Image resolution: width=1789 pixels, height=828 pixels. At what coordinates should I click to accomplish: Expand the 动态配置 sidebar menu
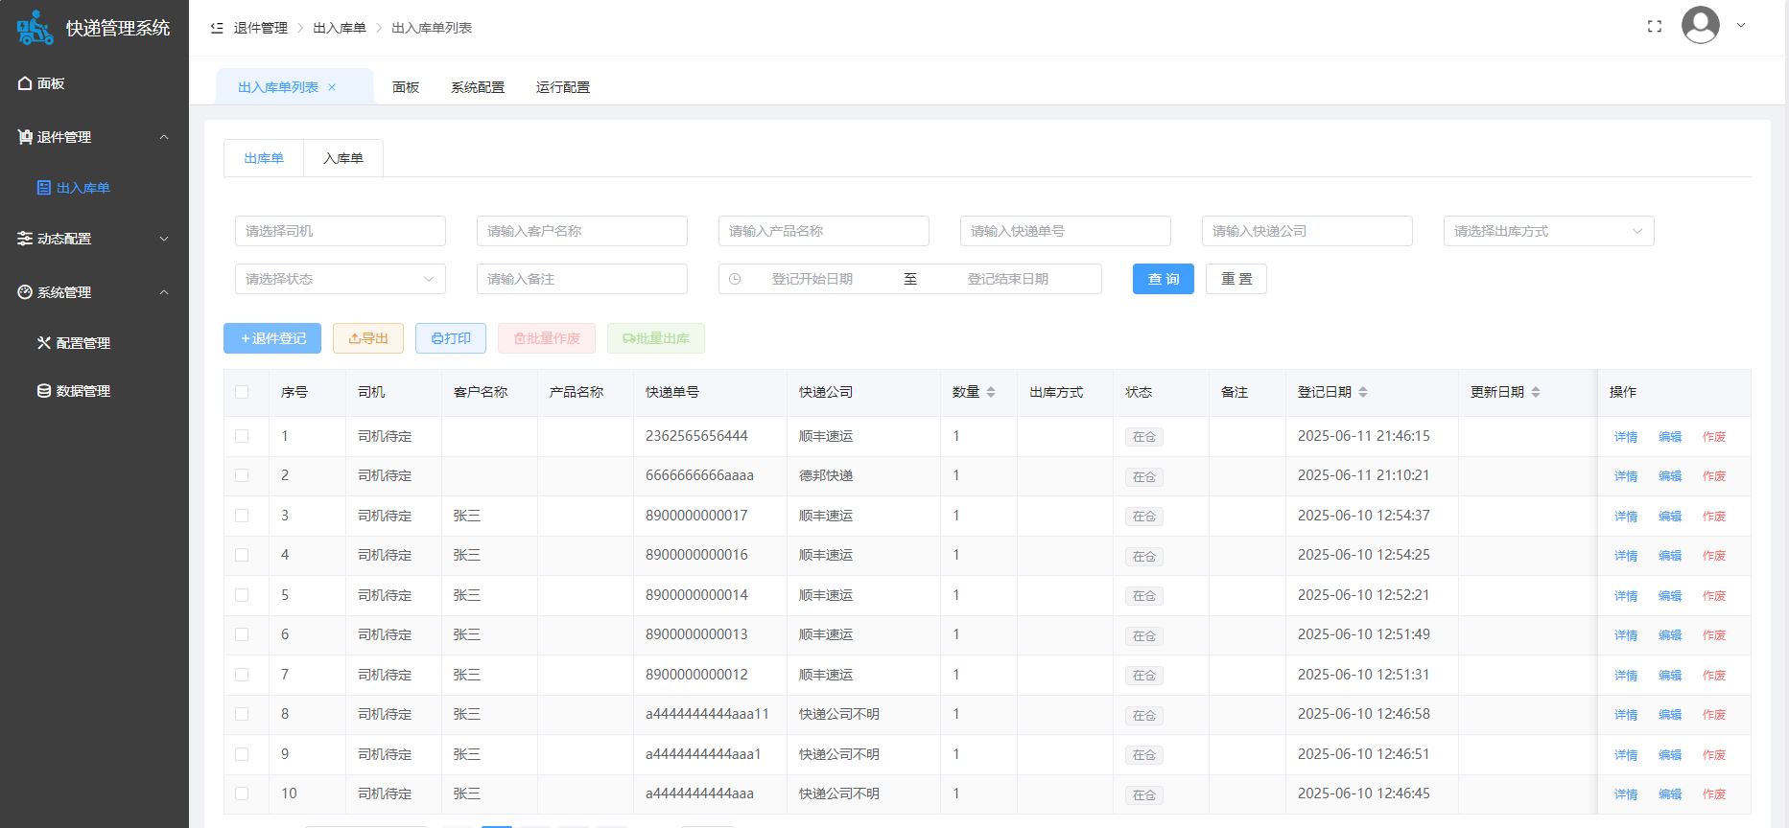click(94, 239)
